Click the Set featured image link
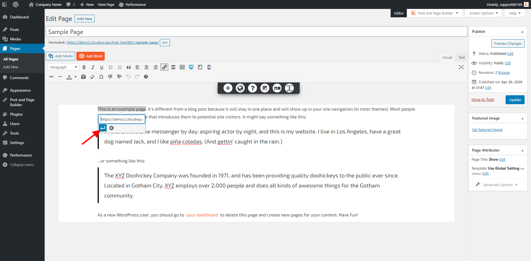Image resolution: width=531 pixels, height=261 pixels. 487,130
